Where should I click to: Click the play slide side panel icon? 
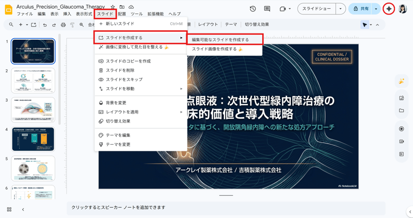click(402, 154)
